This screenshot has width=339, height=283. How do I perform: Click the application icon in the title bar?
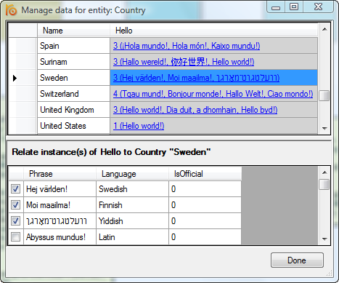[x=11, y=10]
